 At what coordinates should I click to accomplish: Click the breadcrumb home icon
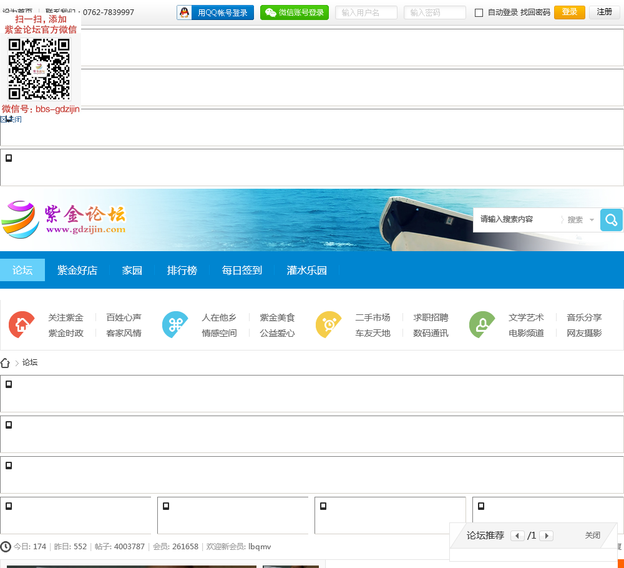click(5, 362)
